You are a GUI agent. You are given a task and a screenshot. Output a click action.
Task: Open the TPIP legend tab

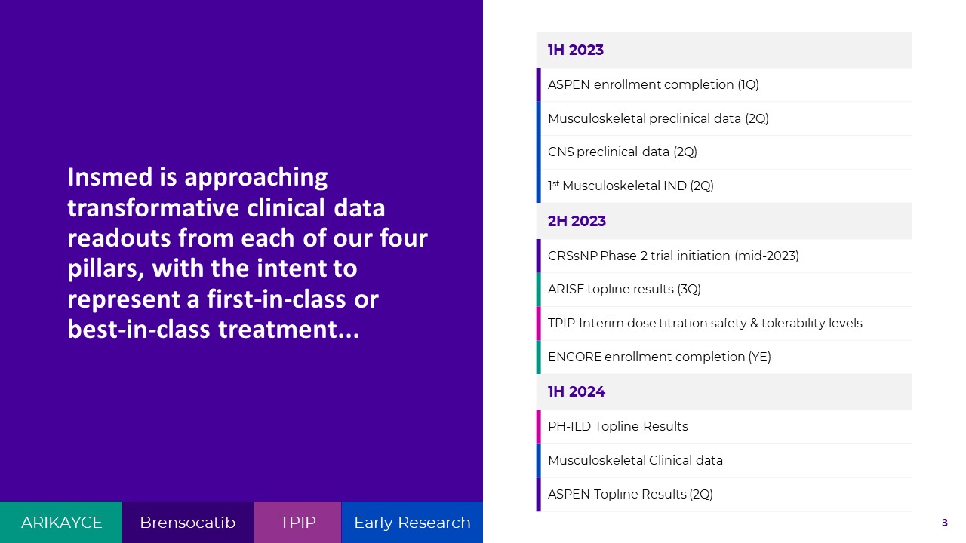(x=297, y=523)
